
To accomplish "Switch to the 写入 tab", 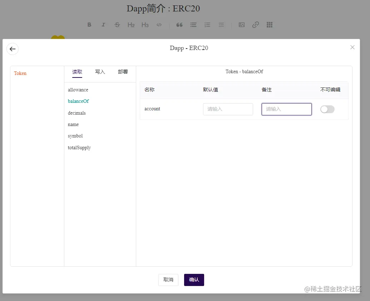I will click(x=100, y=72).
